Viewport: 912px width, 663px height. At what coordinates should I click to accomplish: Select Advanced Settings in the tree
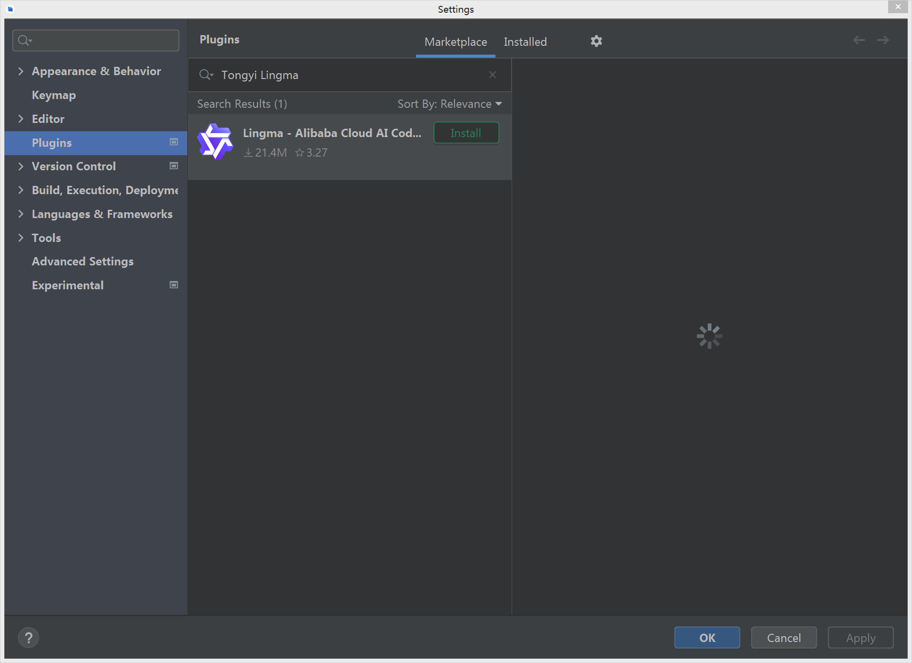click(x=82, y=261)
